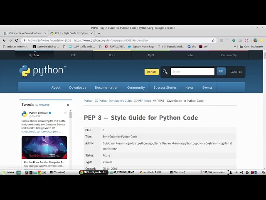Switch to the untitled - GNS3 taskbar window

click(x=150, y=172)
